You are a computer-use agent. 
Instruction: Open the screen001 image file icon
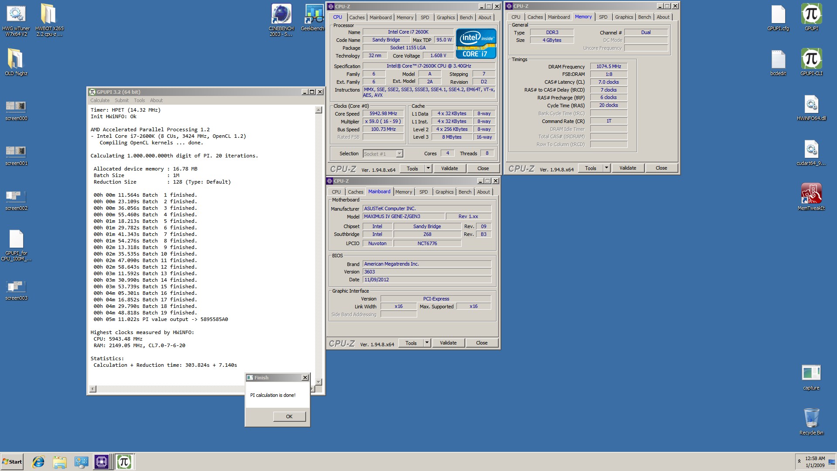pyautogui.click(x=16, y=155)
